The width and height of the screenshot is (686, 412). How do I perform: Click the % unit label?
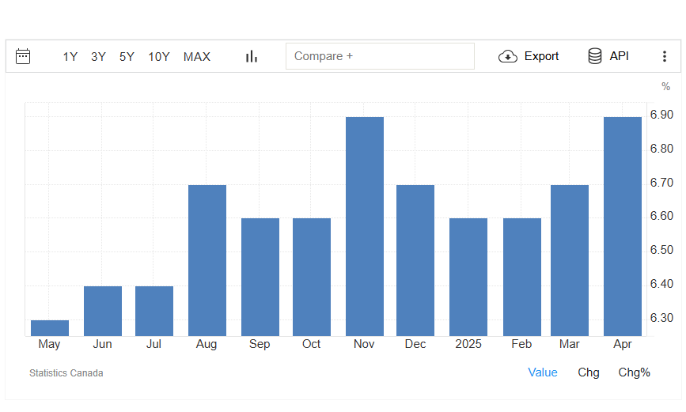click(666, 87)
